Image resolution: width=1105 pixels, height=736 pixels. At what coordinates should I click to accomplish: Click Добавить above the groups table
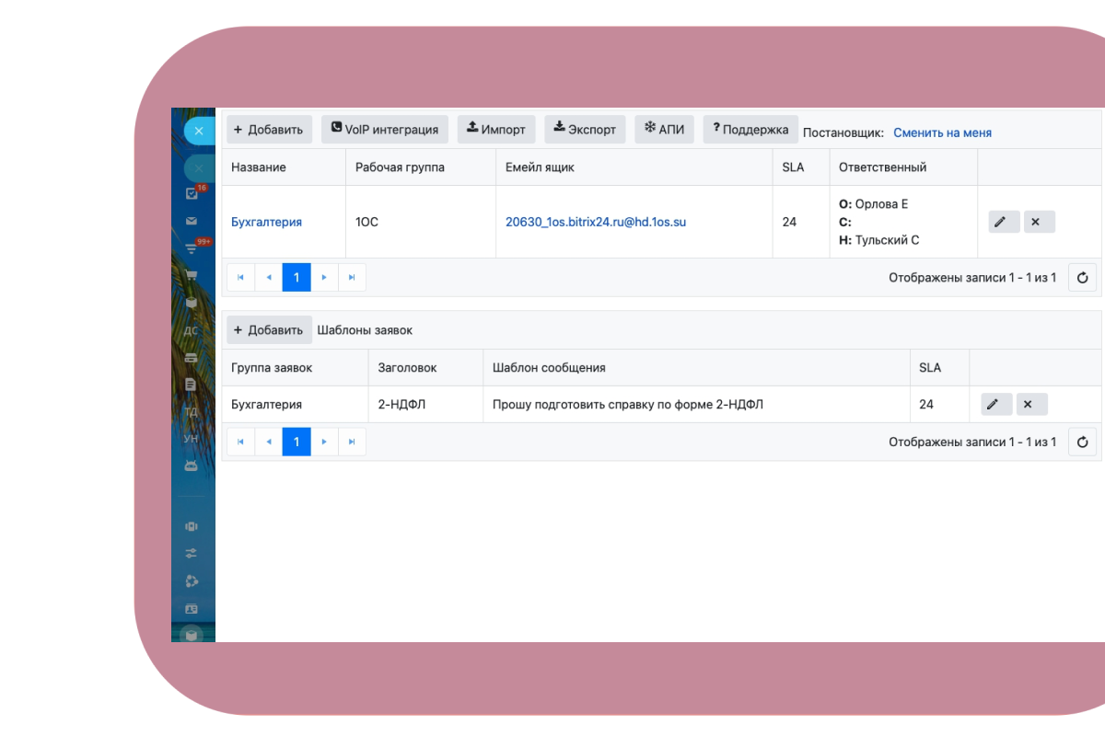[x=269, y=130]
